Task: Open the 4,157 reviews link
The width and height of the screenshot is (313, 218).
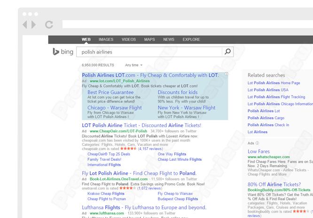Action: [x=150, y=149]
